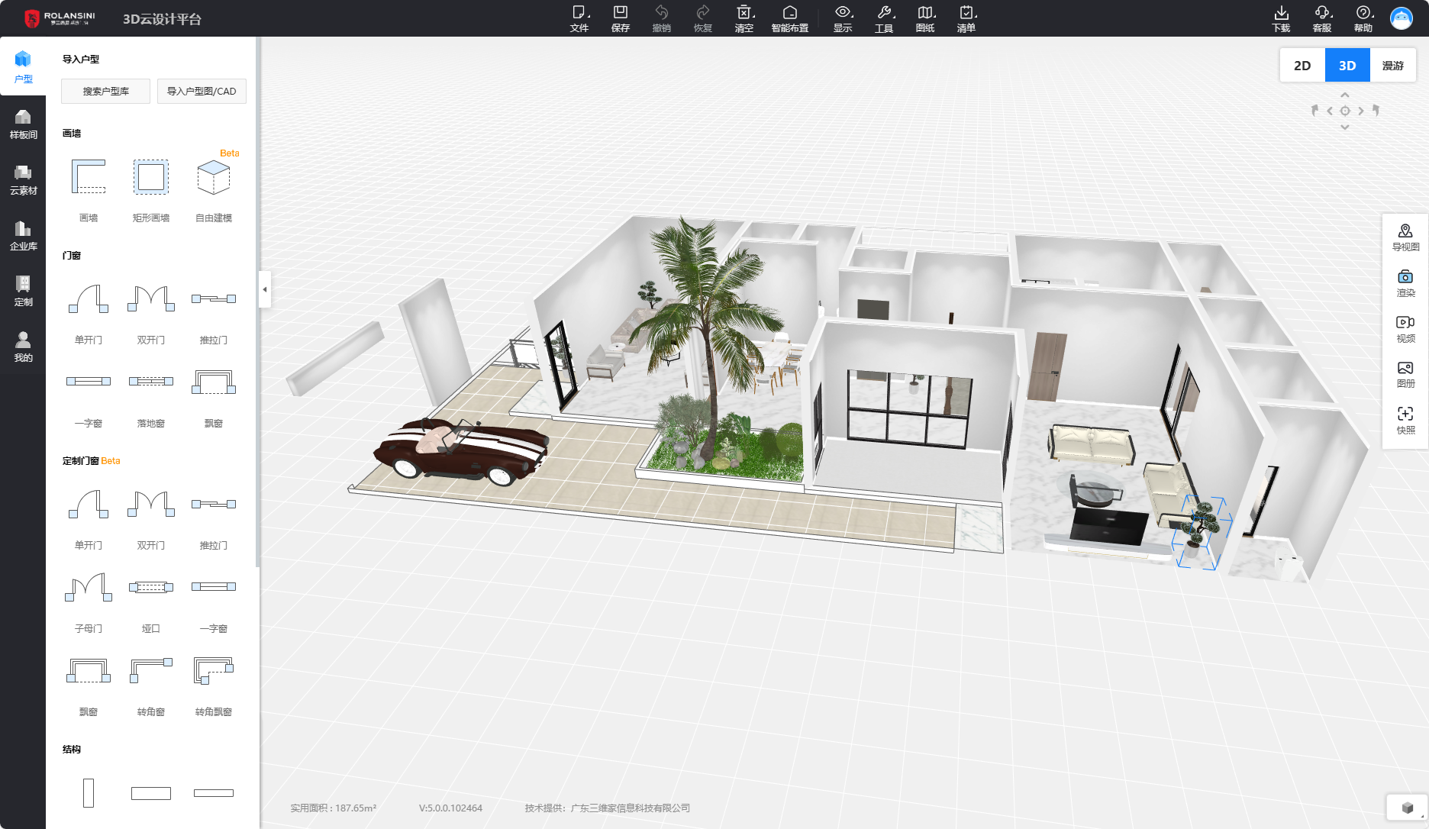Click the 保存 save toolbar icon
This screenshot has width=1429, height=829.
(x=621, y=18)
